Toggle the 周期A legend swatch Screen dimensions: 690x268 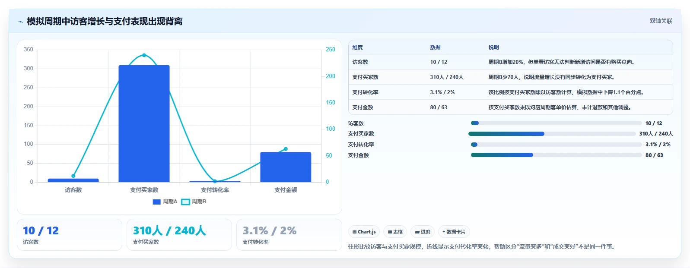point(157,202)
